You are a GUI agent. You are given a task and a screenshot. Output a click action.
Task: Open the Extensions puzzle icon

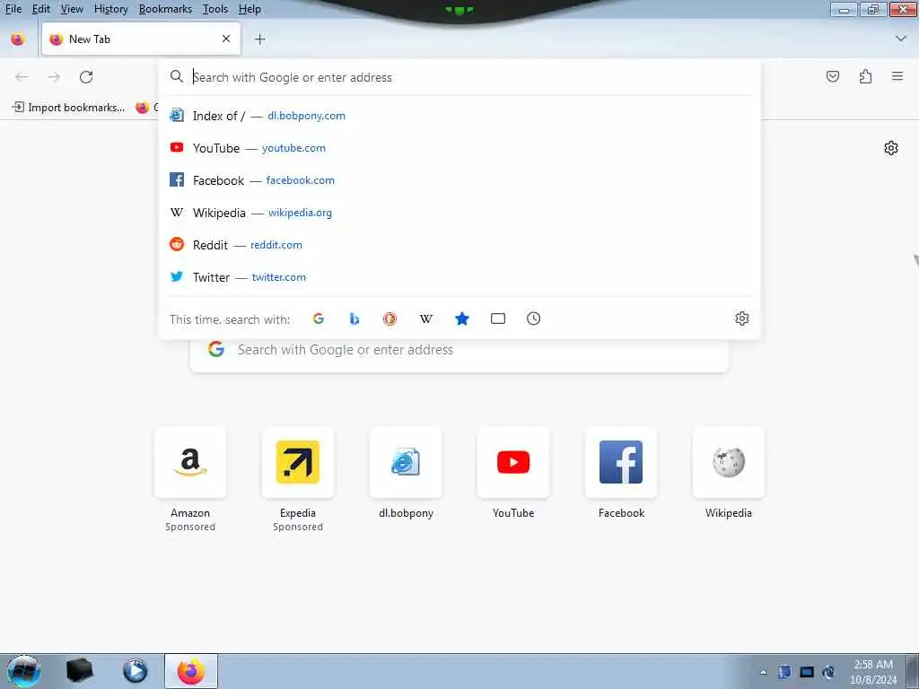866,76
